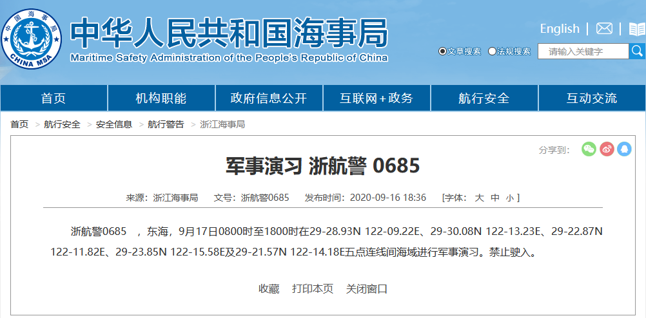This screenshot has width=646, height=318.
Task: Open 首页 in main navigation bar
Action: coord(54,98)
